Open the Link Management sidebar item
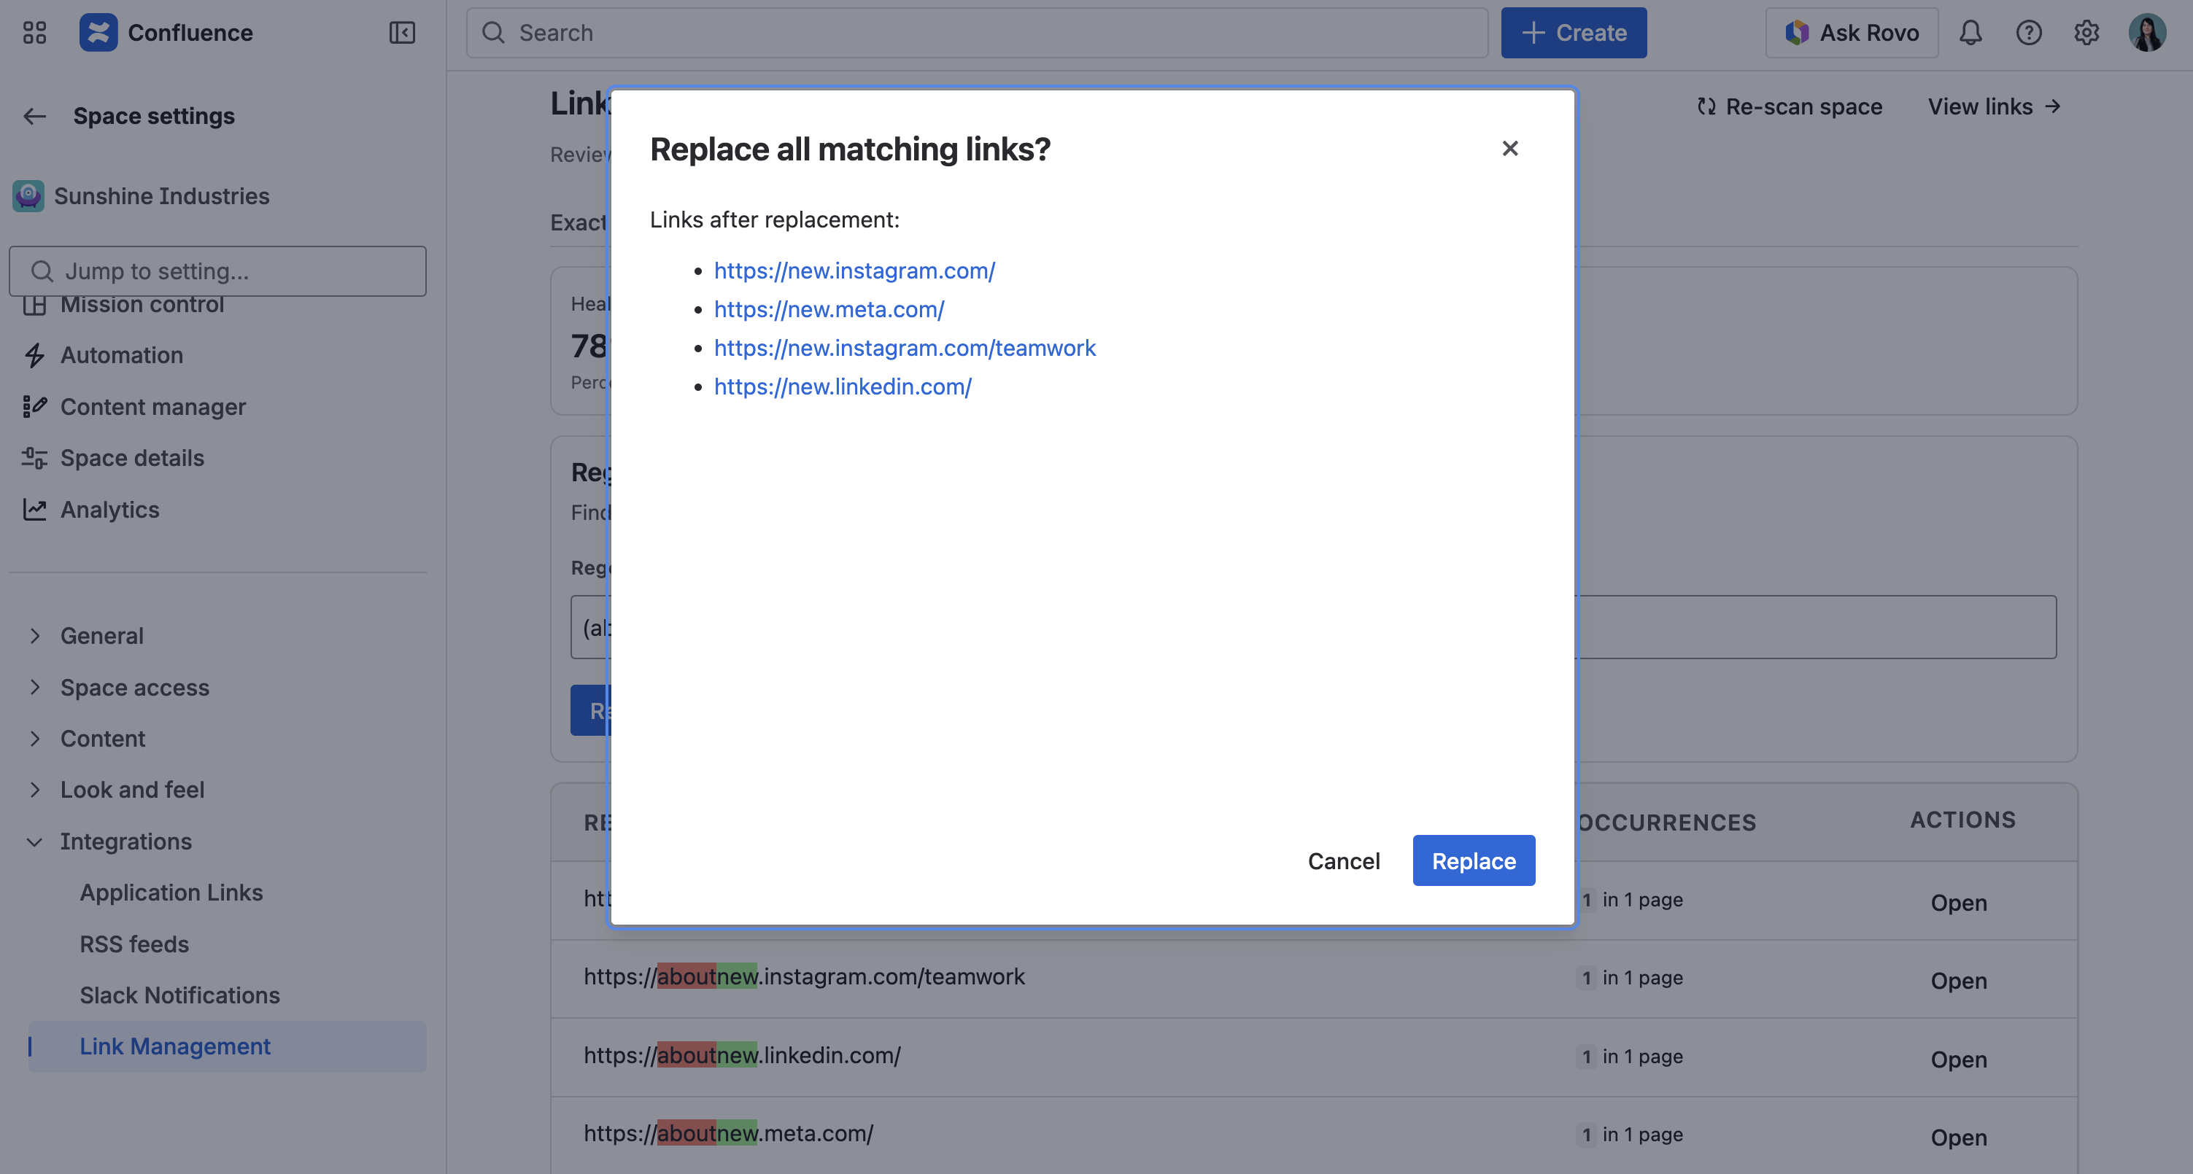 pos(174,1046)
